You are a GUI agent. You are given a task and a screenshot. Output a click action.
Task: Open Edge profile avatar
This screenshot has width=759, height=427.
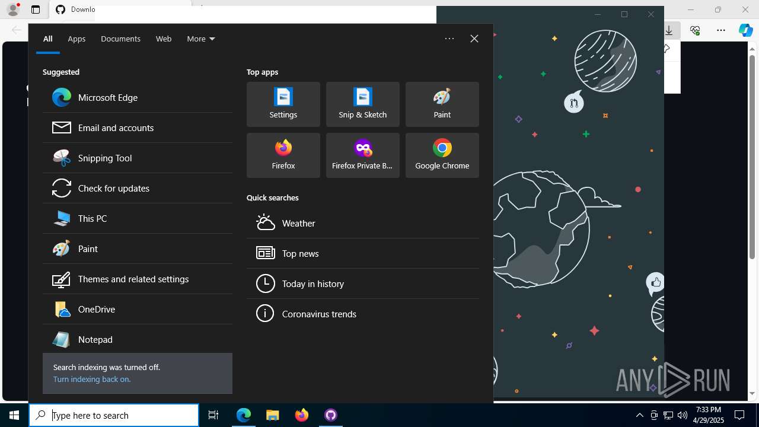point(13,9)
